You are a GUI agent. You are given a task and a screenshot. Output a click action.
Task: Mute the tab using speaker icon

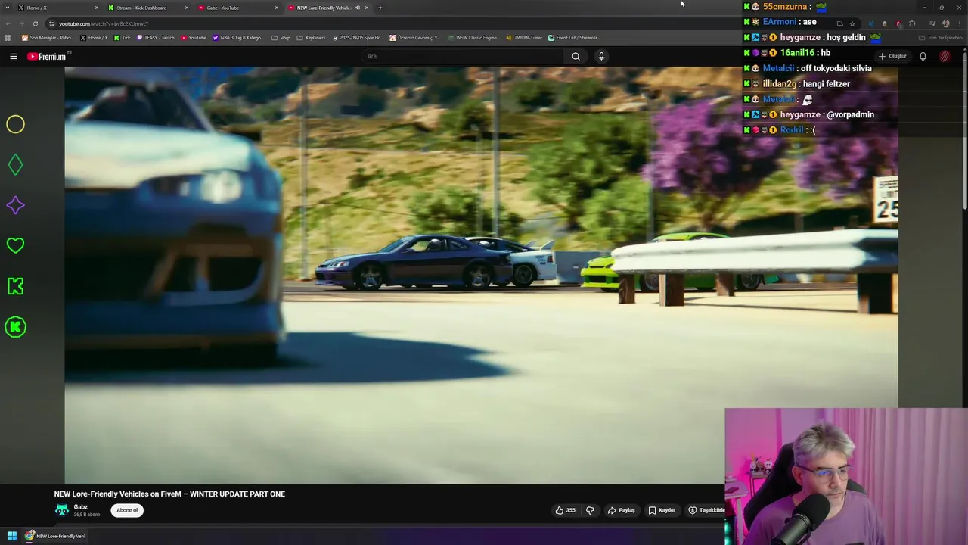point(358,8)
